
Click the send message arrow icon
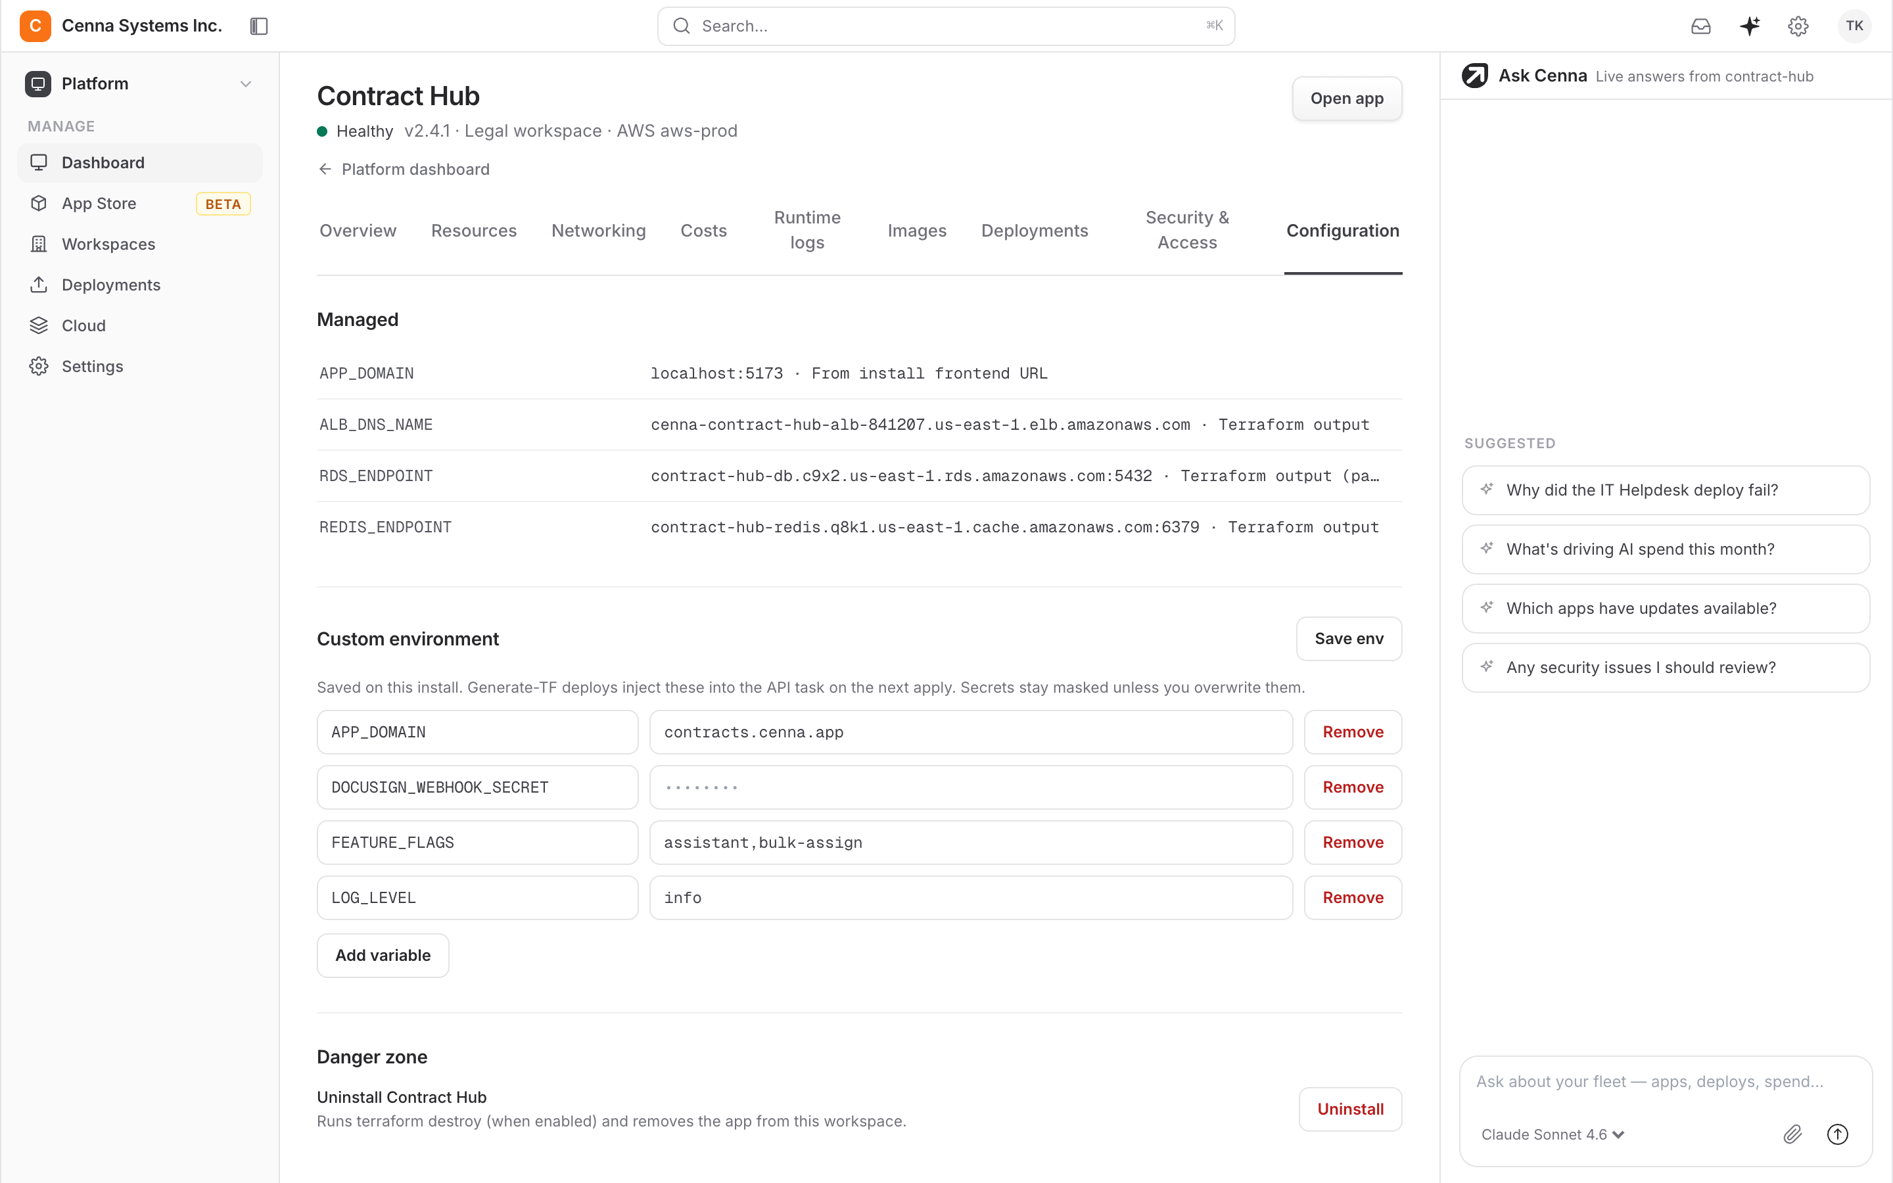pos(1838,1134)
